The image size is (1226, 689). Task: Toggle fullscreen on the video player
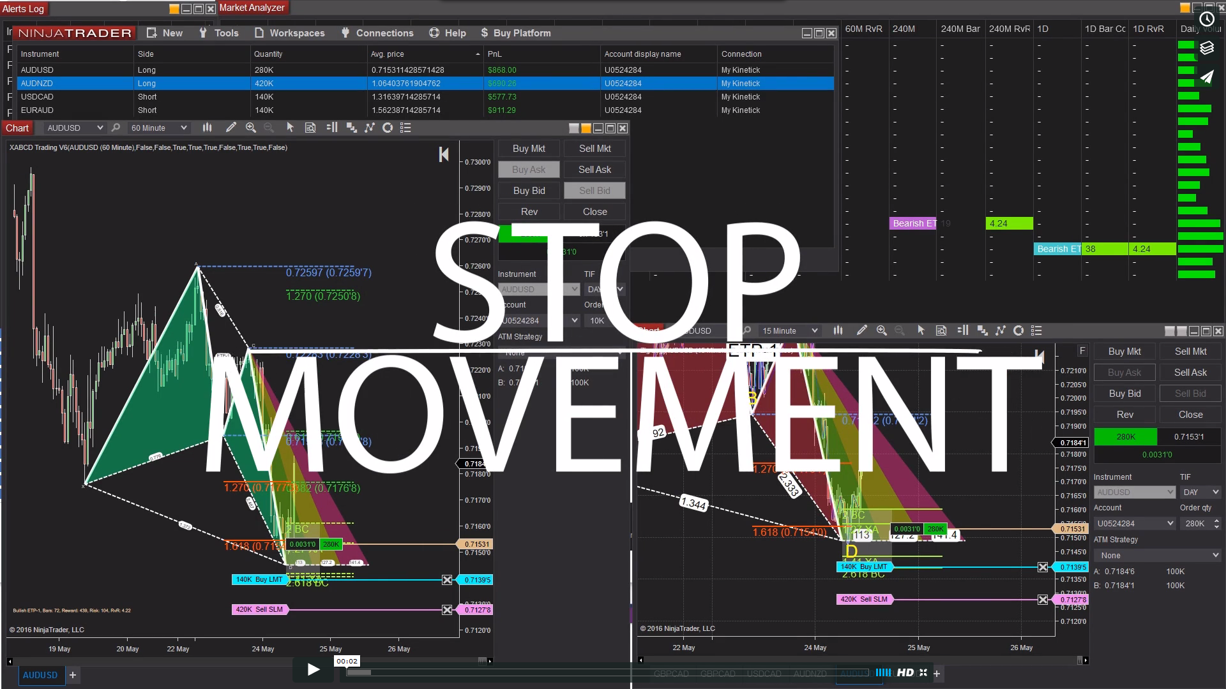click(x=923, y=672)
